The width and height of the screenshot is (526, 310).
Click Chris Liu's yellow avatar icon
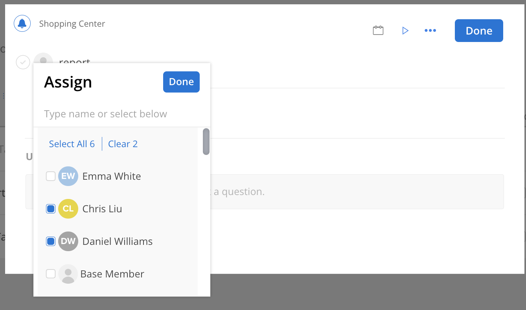pos(68,208)
